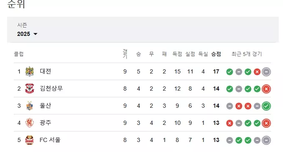This screenshot has height=152, width=283.
Task: Click FC 서울's first green win icon
Action: click(x=239, y=140)
